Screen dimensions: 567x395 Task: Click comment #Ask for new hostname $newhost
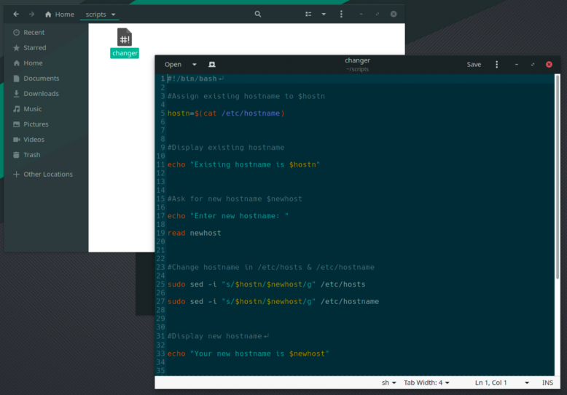235,199
